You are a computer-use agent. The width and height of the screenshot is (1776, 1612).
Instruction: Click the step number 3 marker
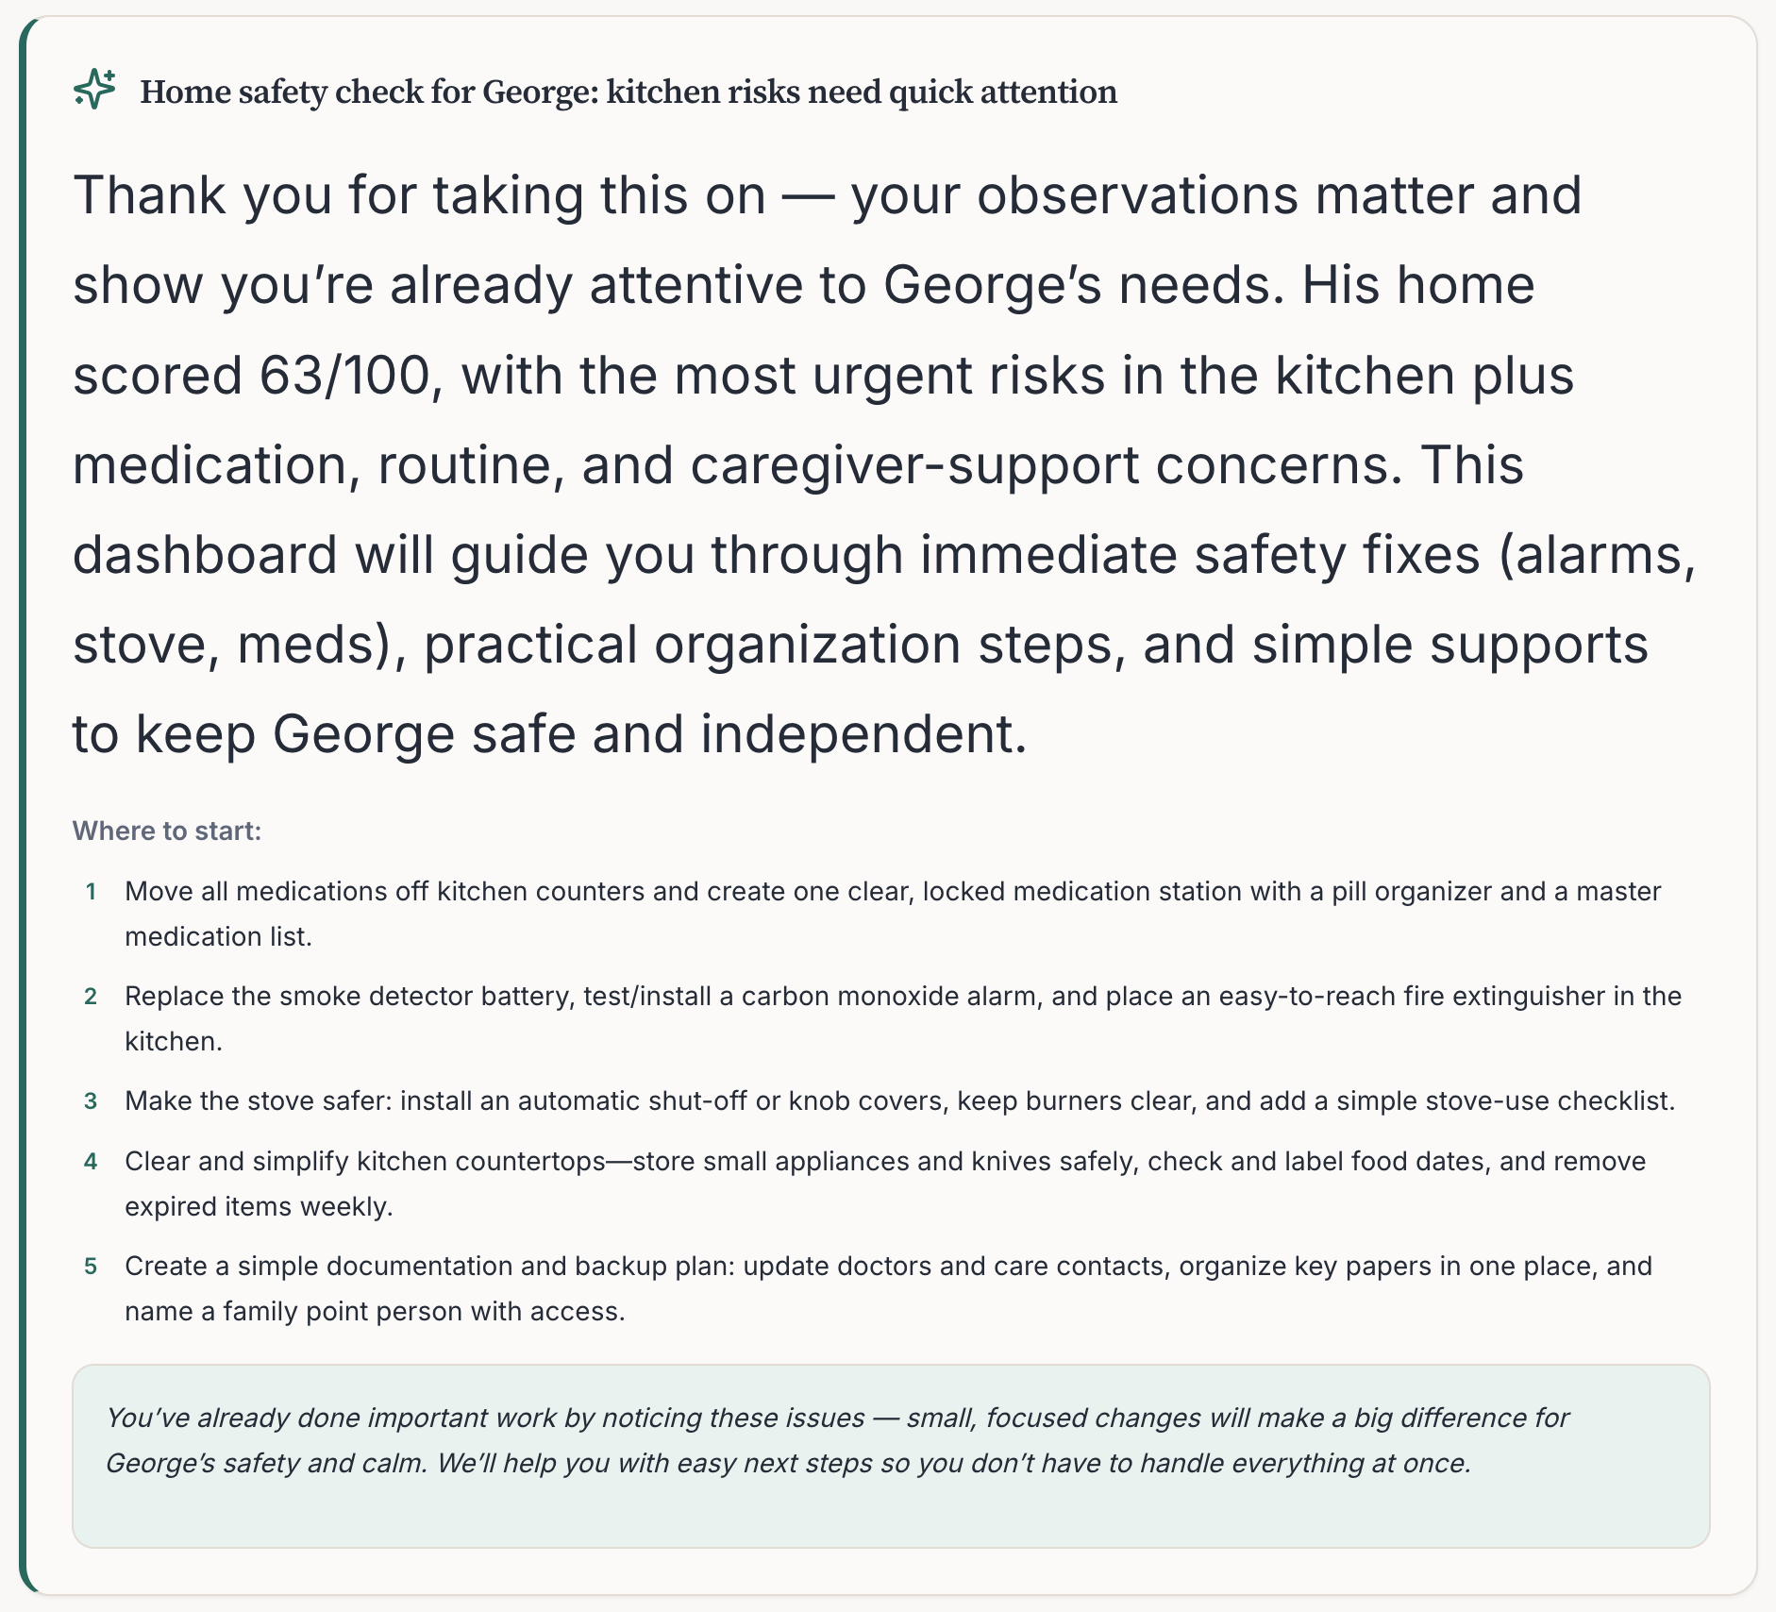[x=91, y=1101]
